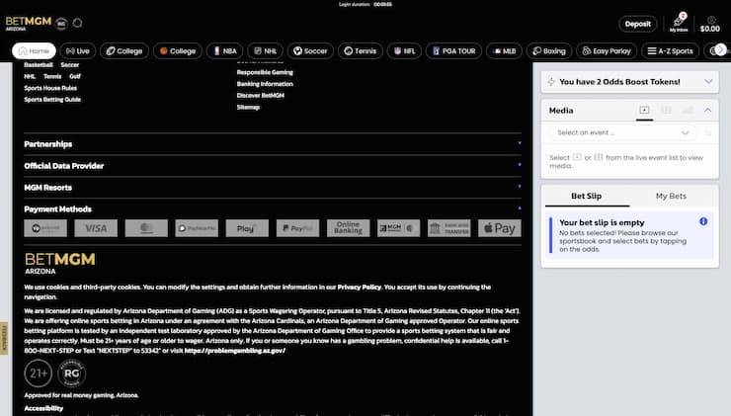Viewport: 731px width, 416px height.
Task: Expand the Partnerships footer section
Action: tap(273, 144)
